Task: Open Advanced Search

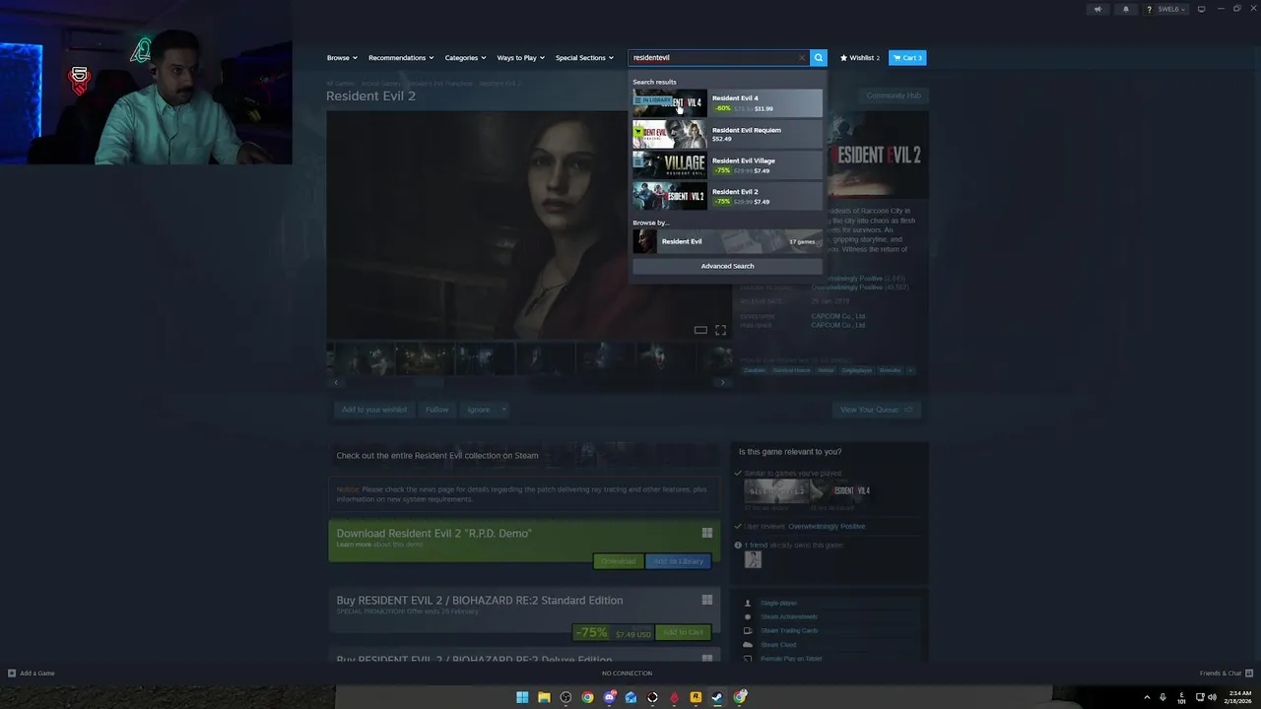Action: (x=727, y=266)
